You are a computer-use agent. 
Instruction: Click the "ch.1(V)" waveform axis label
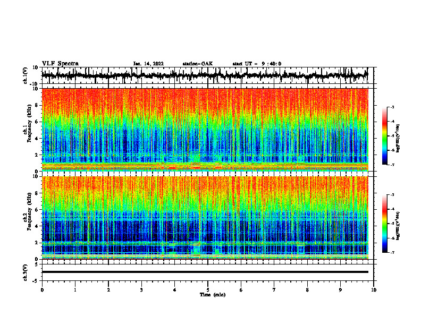click(x=26, y=75)
